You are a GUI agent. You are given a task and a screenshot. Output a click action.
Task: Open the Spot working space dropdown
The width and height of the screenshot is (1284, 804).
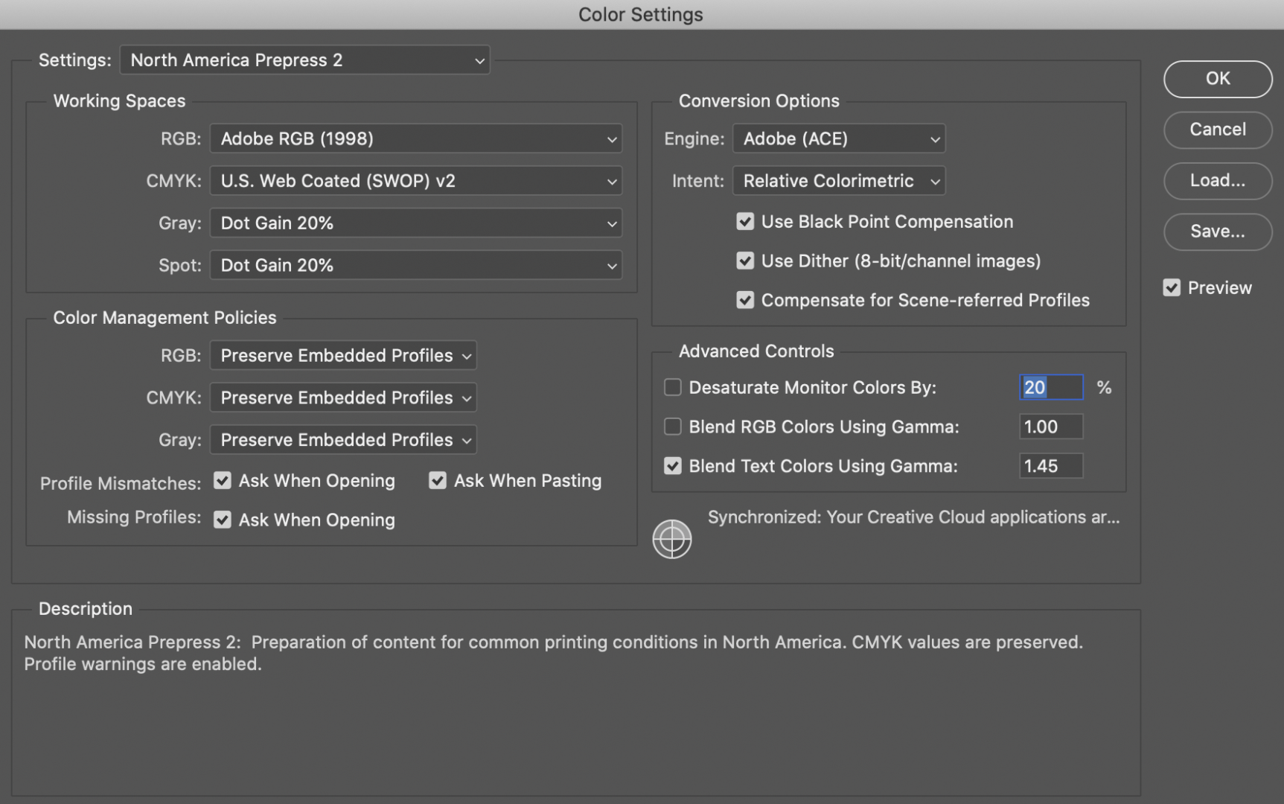415,266
